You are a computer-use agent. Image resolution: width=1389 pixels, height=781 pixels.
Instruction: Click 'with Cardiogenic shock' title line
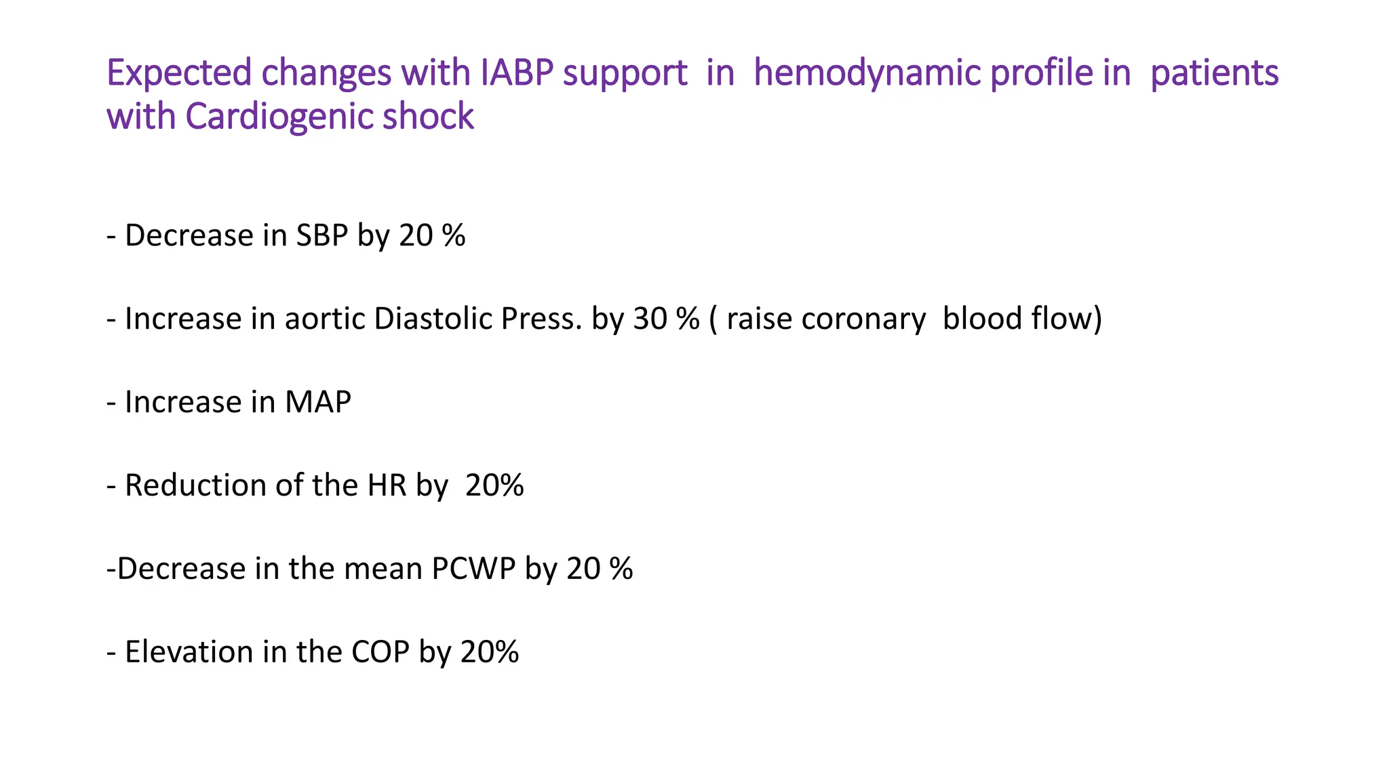point(290,117)
